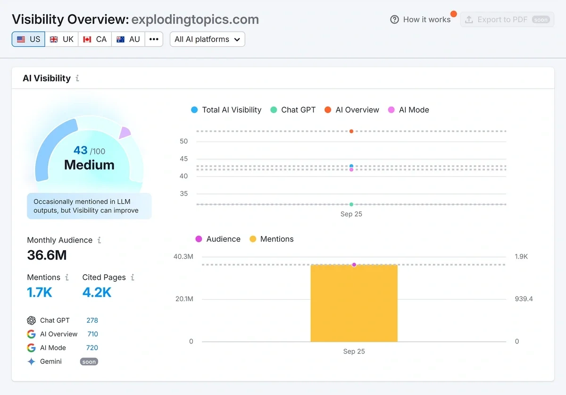Open the 4.2K Cited Pages link
The width and height of the screenshot is (566, 395).
(97, 292)
